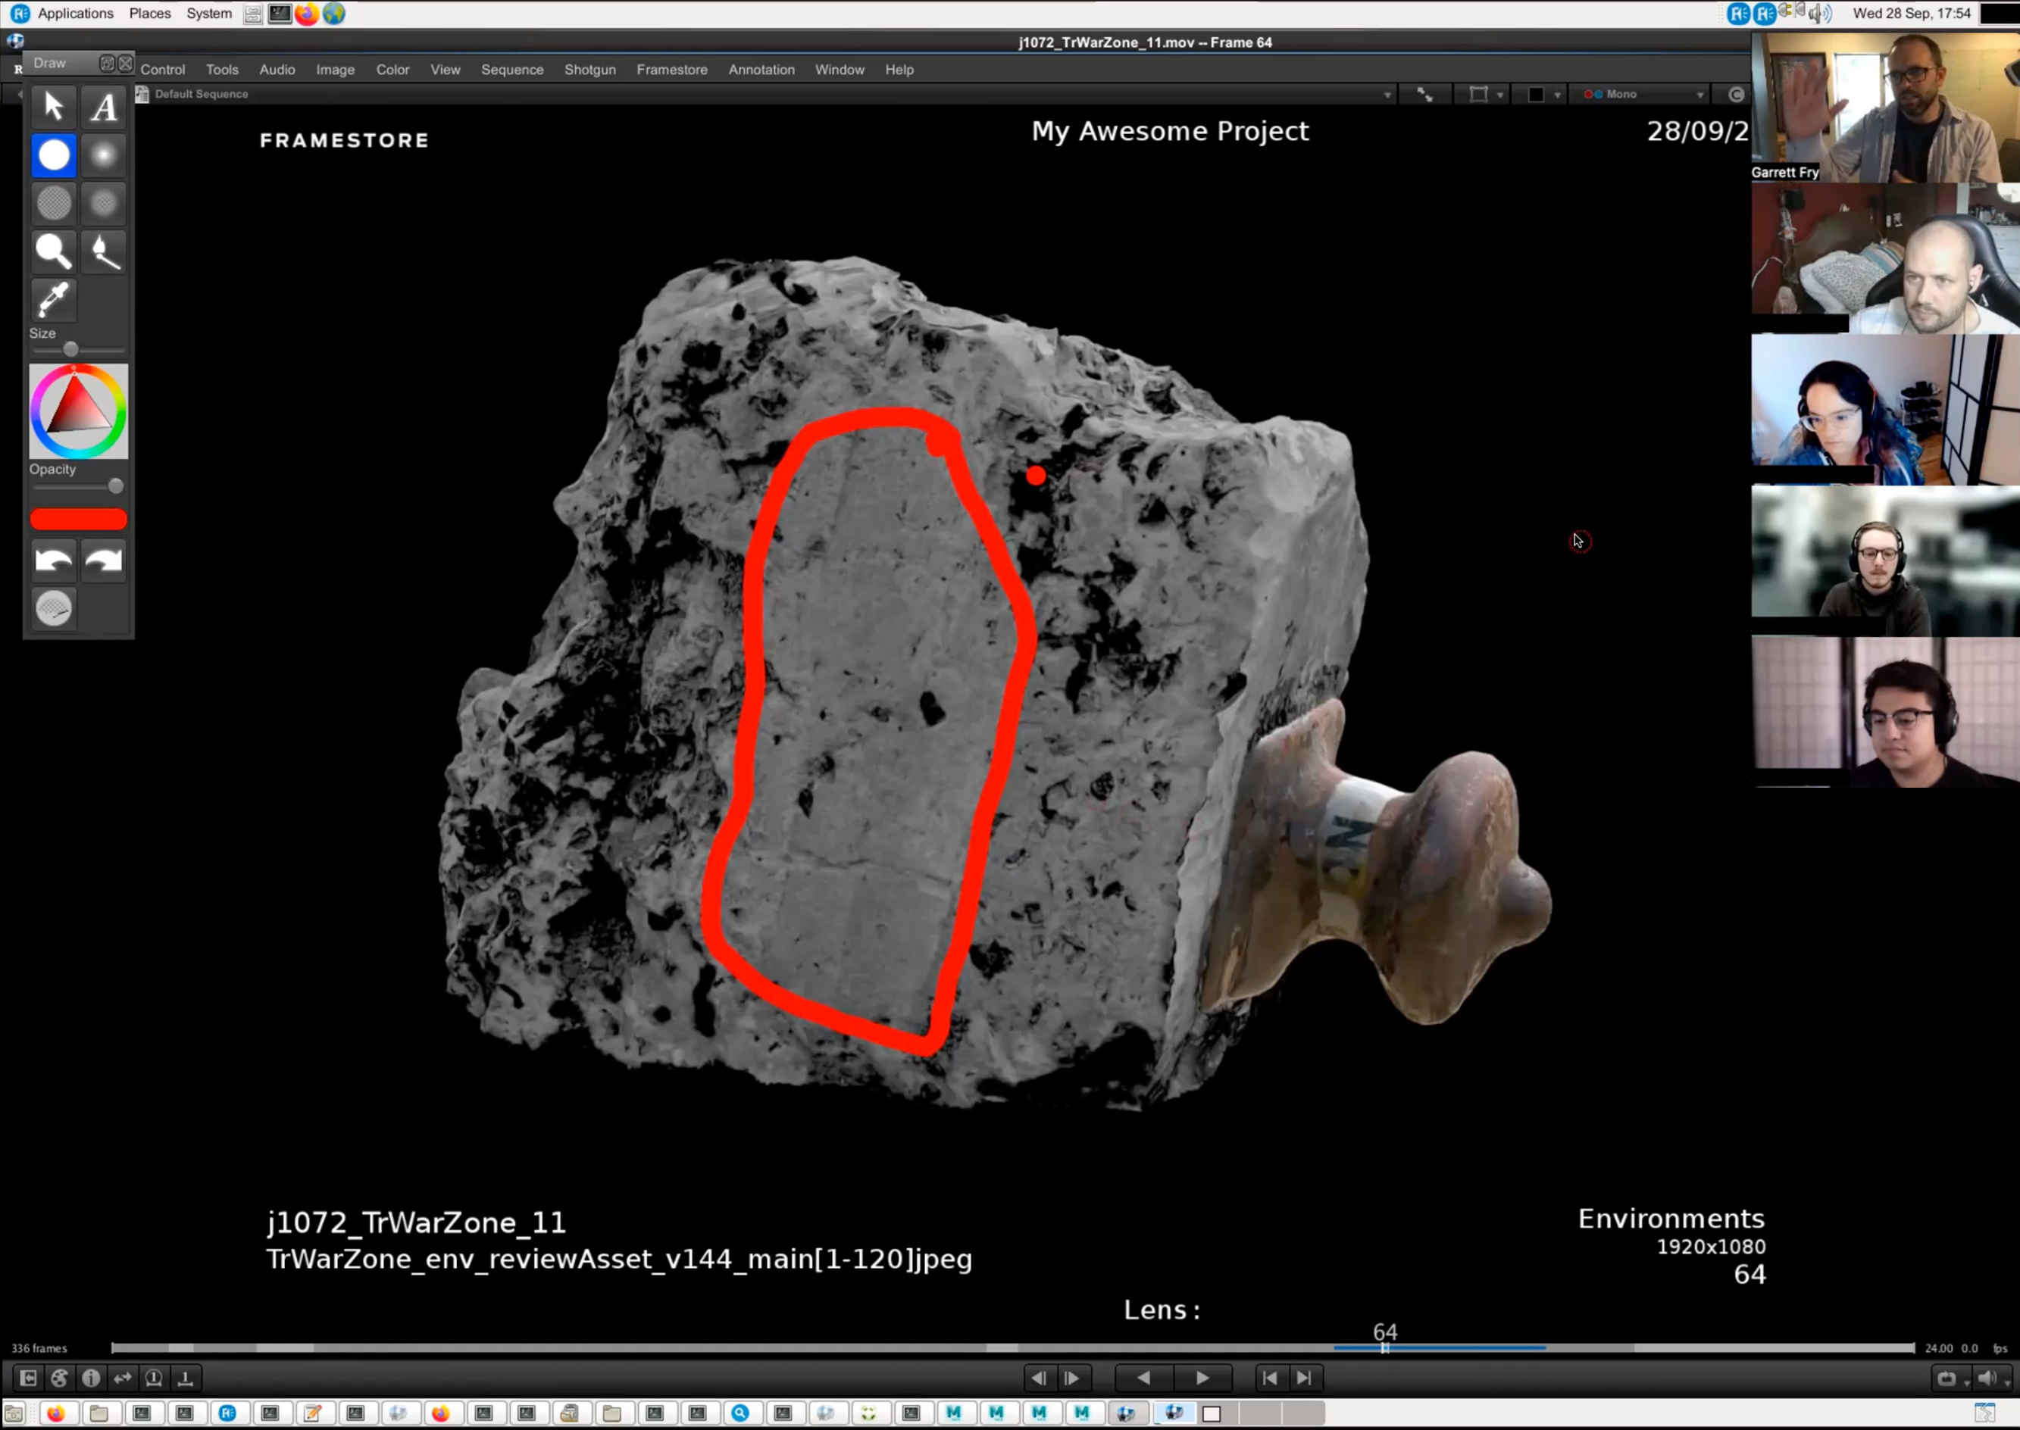Choose the dodge magnifier tool

(54, 251)
